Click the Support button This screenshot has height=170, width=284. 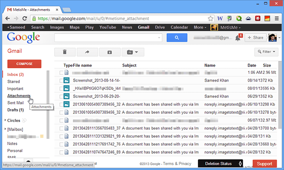click(265, 164)
